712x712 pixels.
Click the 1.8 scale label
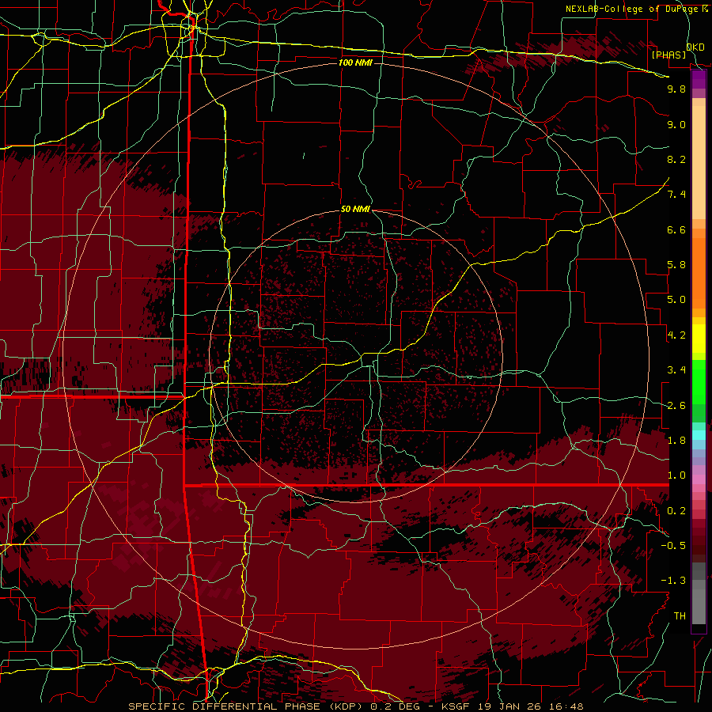point(676,441)
